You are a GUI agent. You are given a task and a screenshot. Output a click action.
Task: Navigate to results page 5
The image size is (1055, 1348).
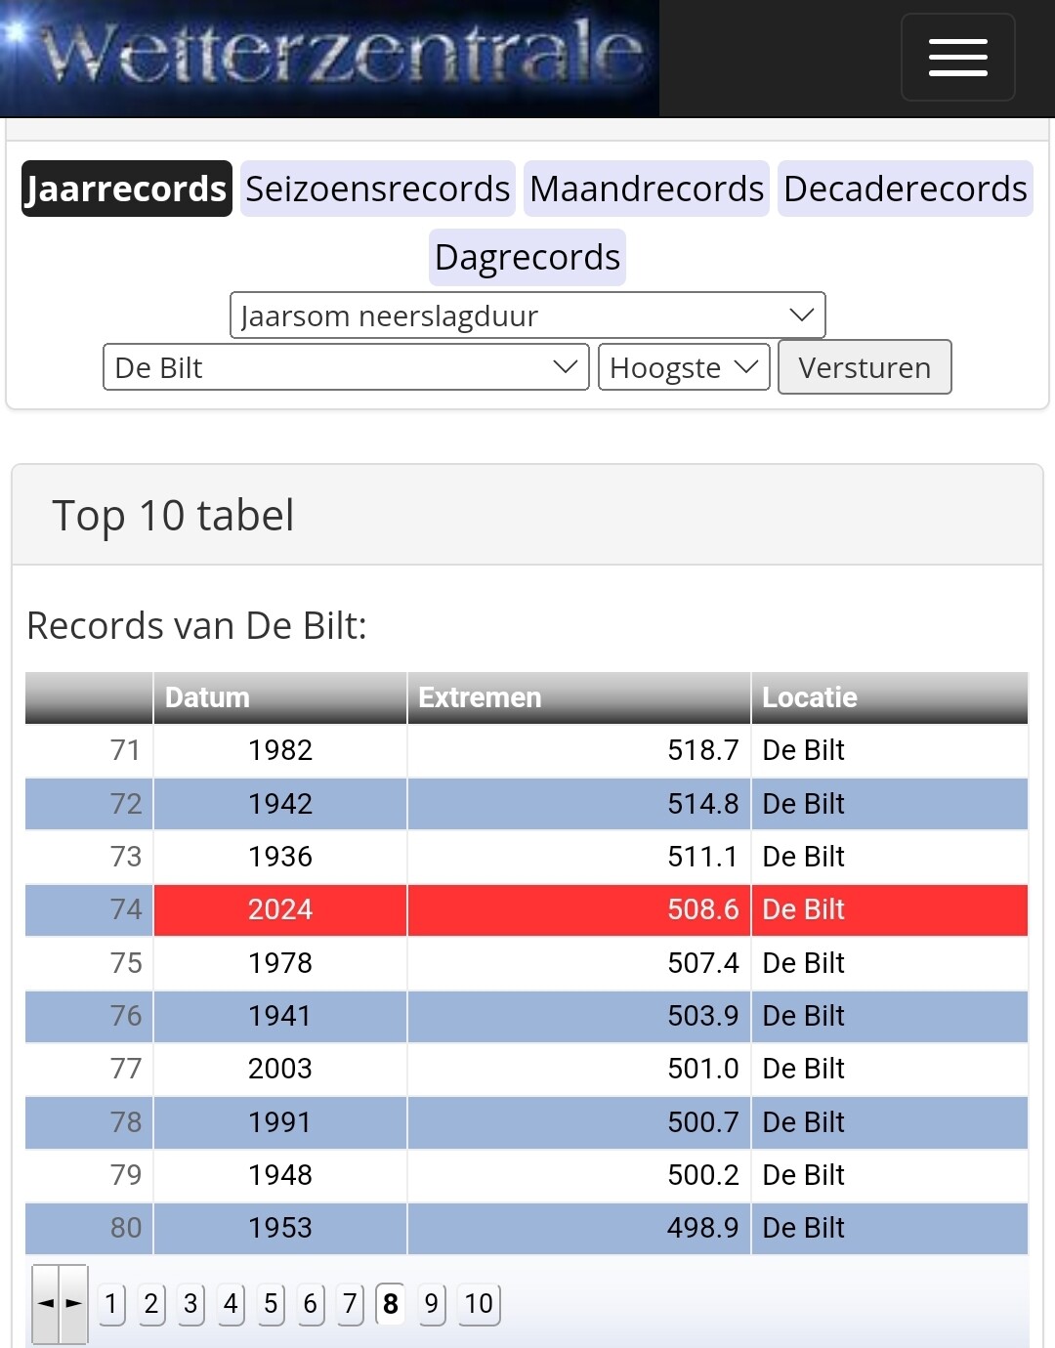tap(271, 1303)
